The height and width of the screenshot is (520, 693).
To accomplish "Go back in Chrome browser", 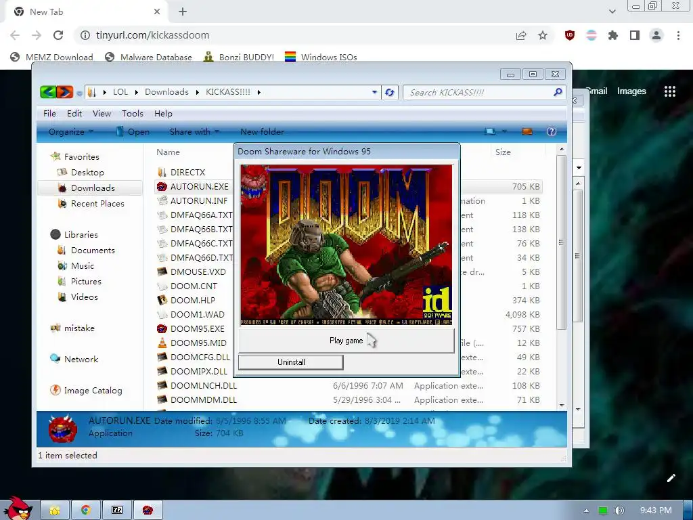I will click(15, 35).
